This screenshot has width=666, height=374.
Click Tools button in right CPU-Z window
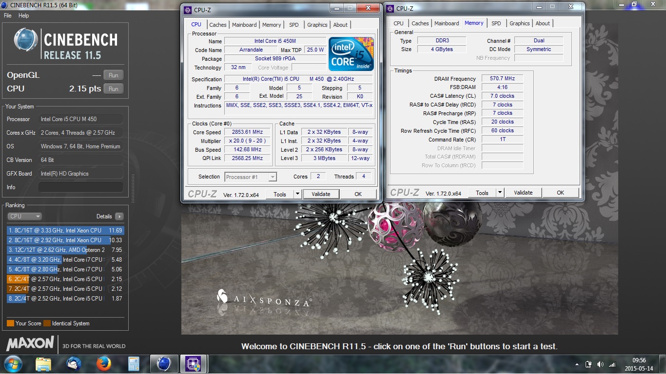(482, 193)
